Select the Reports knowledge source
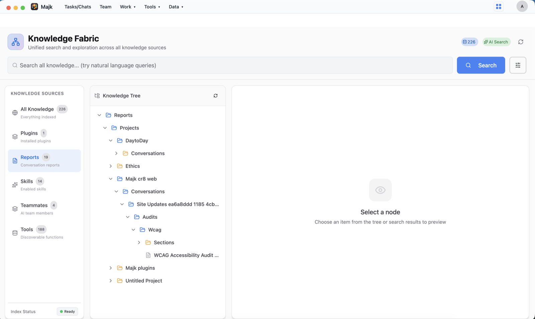This screenshot has width=535, height=319. 44,161
